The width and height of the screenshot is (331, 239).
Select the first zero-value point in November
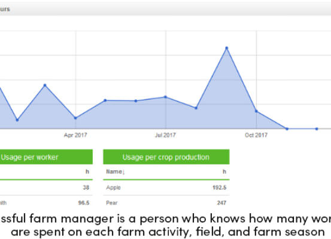[x=287, y=129]
